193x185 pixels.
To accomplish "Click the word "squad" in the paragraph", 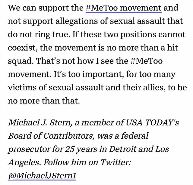I will pyautogui.click(x=20, y=61).
